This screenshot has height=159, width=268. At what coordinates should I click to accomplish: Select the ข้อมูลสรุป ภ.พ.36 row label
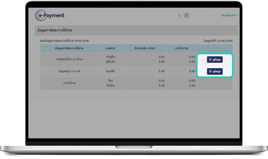click(x=69, y=71)
